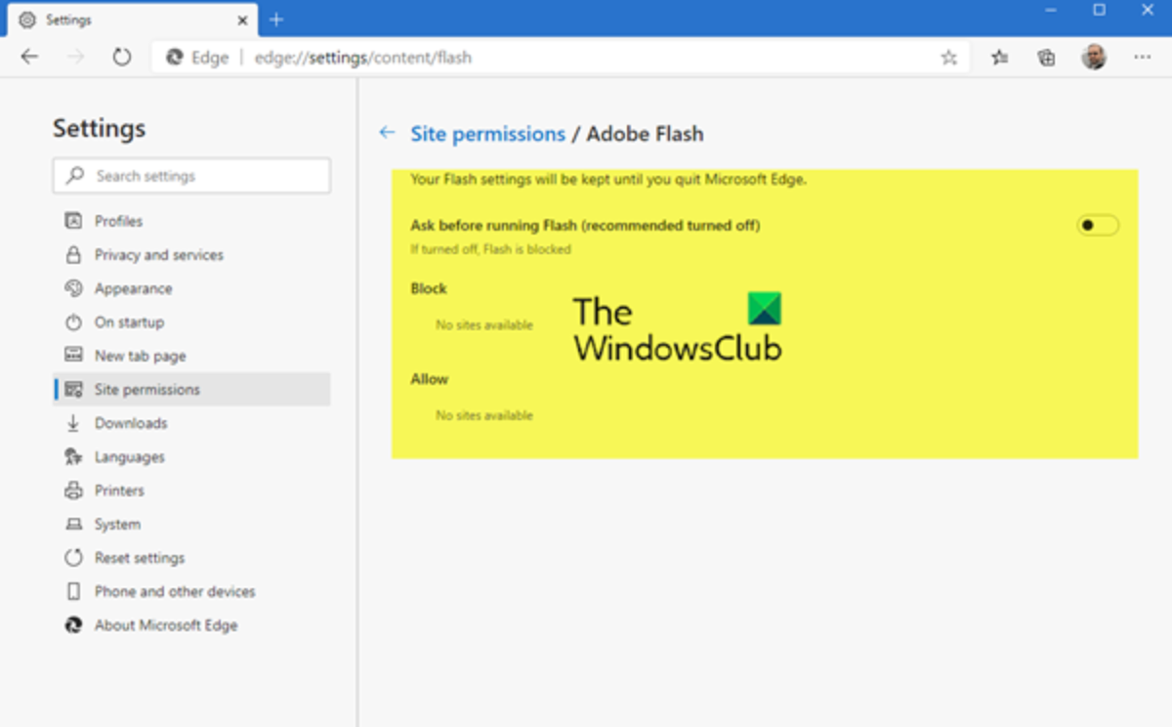The width and height of the screenshot is (1172, 727).
Task: Click the 'If turned off, Flash is blocked' text
Action: tap(490, 249)
